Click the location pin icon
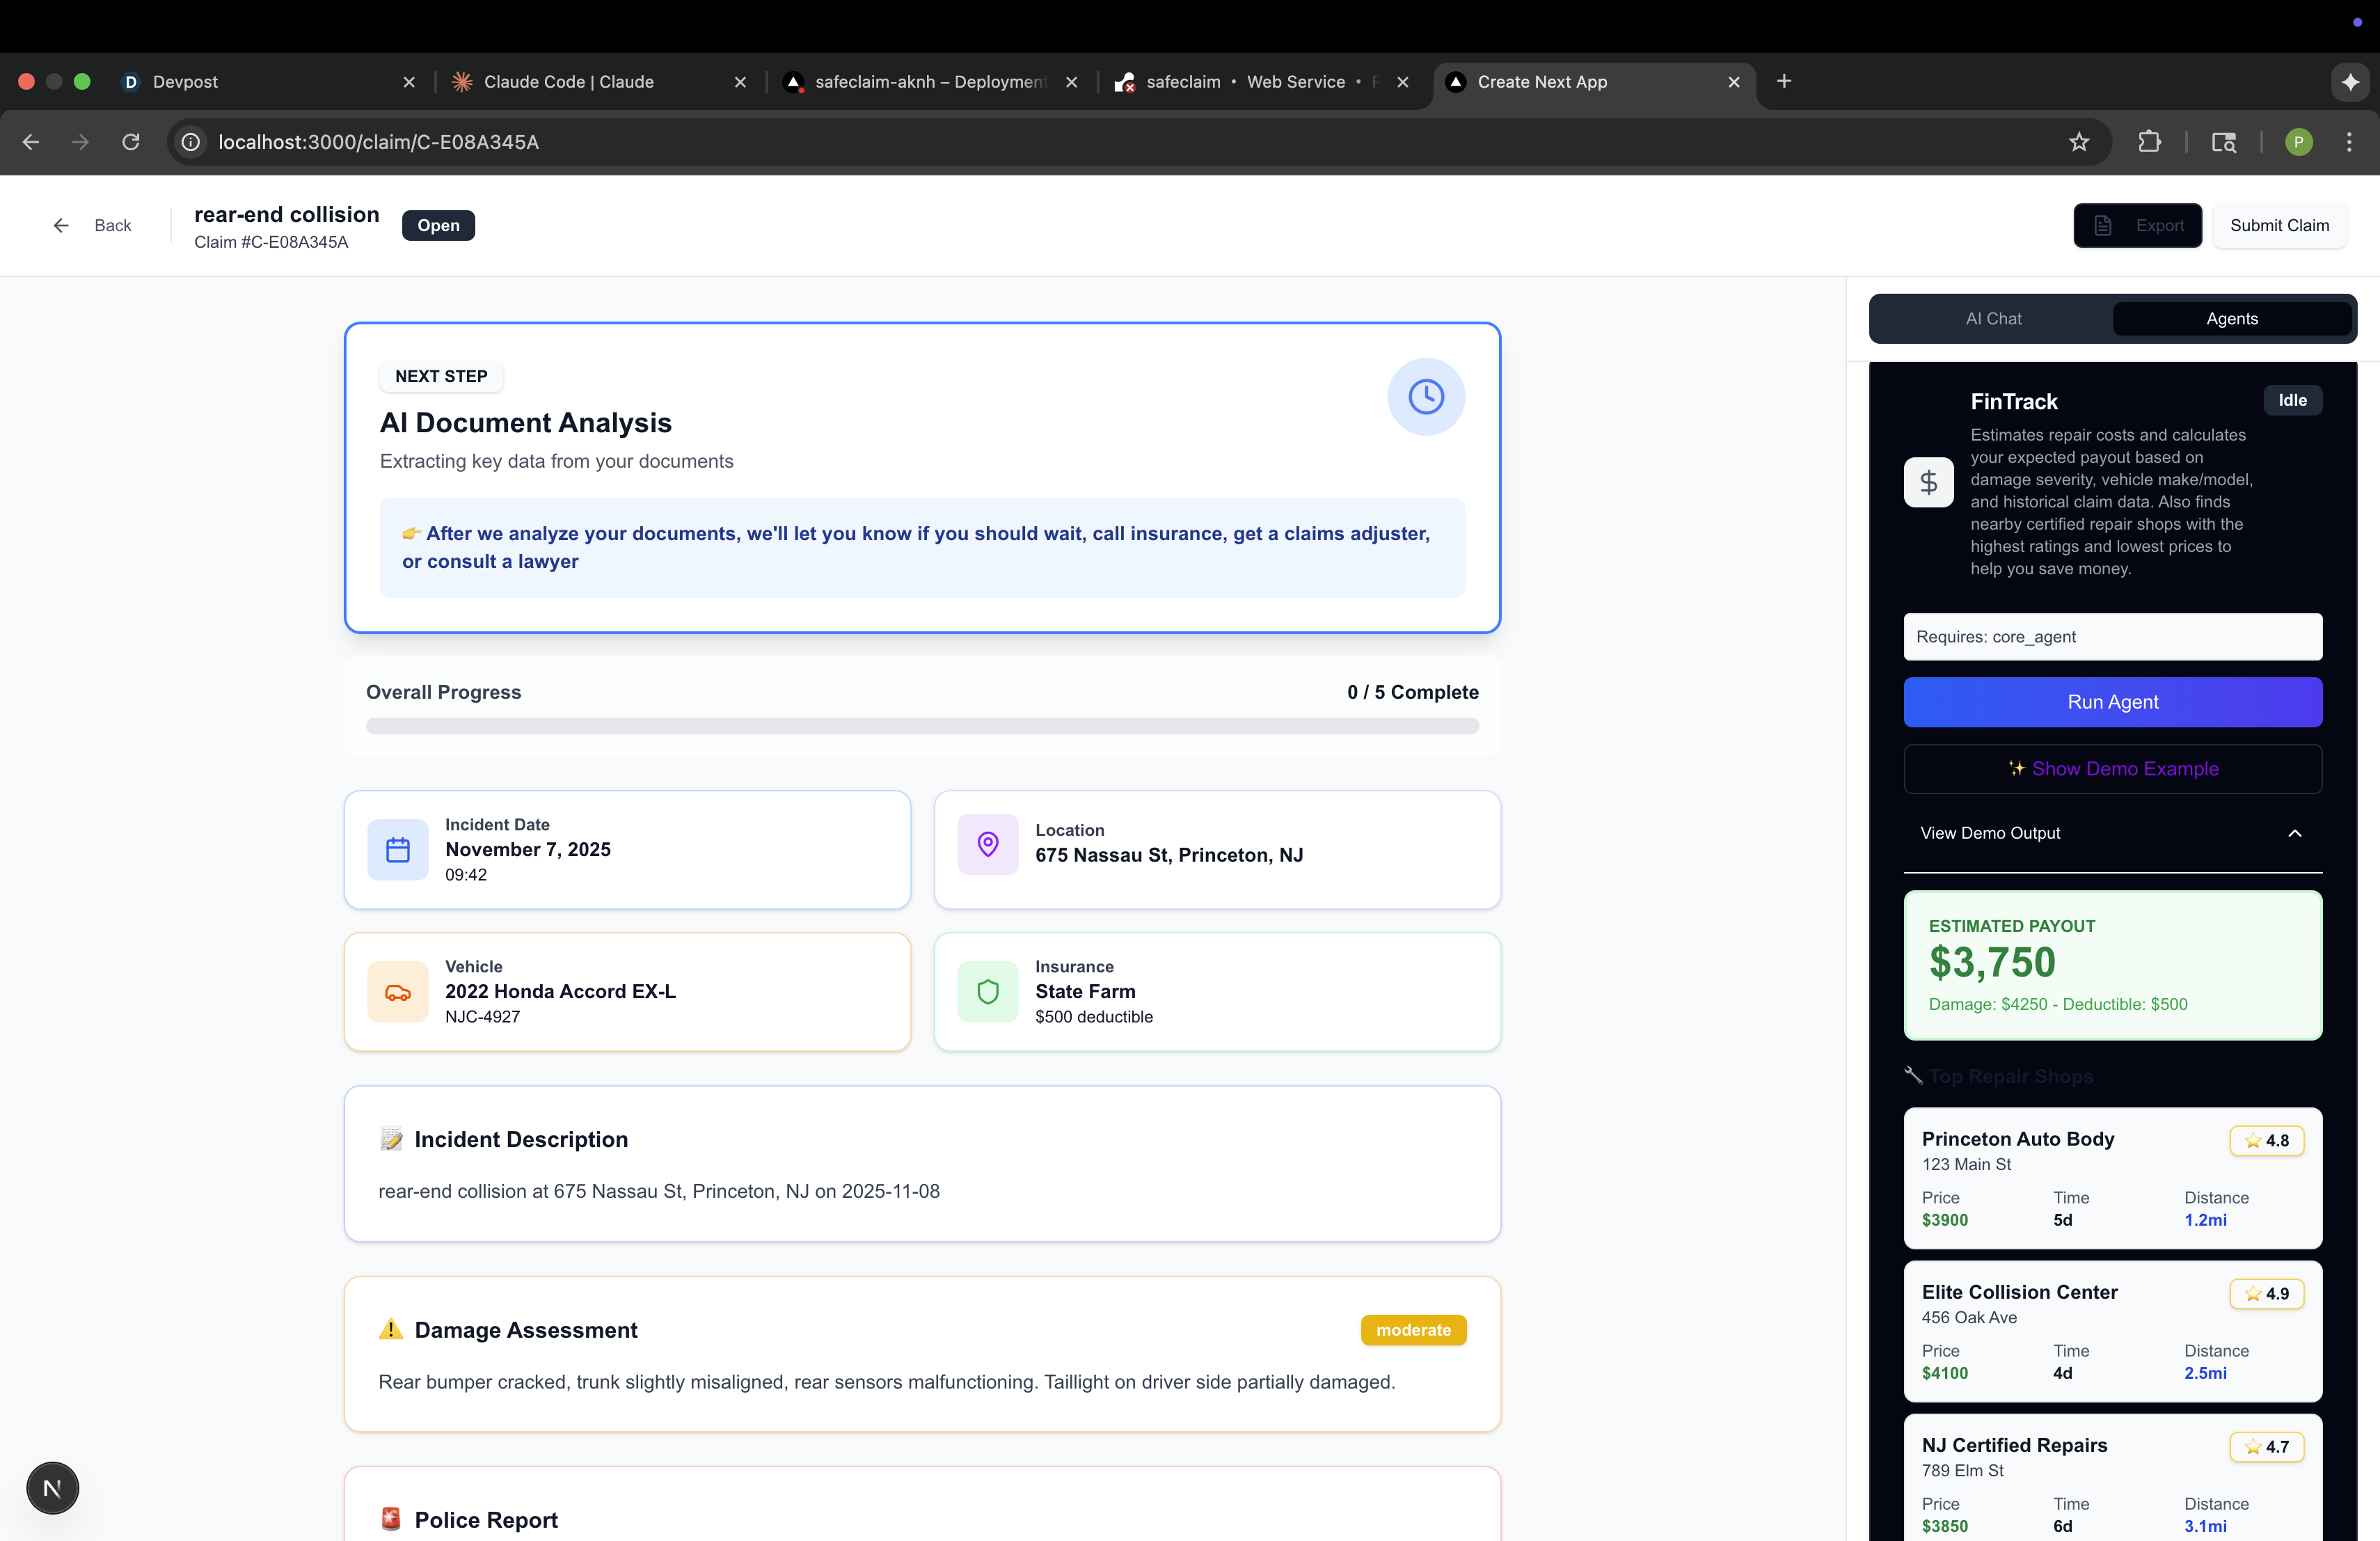The image size is (2380, 1541). (x=987, y=844)
